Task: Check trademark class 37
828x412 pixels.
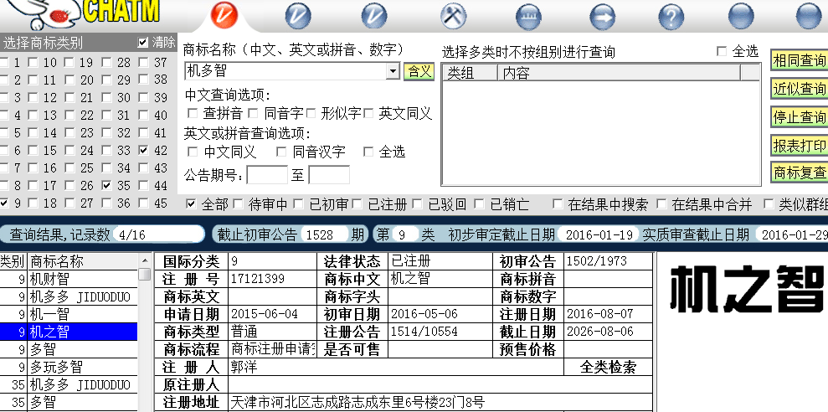Action: point(144,62)
